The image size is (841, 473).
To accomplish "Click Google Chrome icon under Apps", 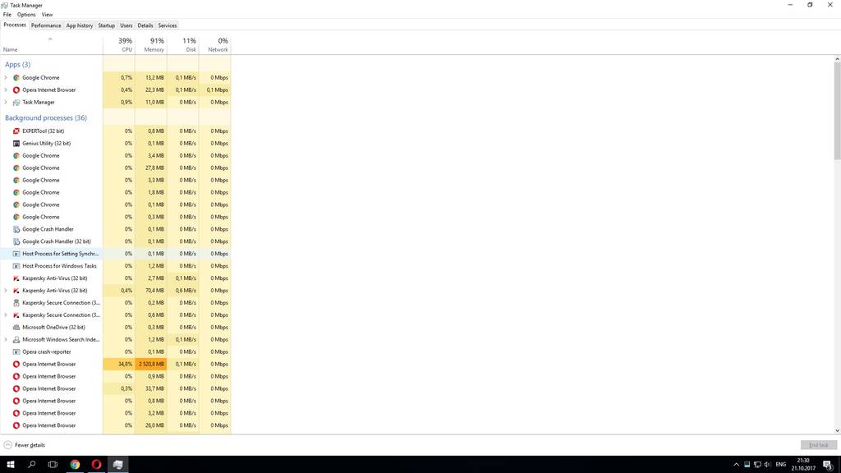I will pos(16,78).
